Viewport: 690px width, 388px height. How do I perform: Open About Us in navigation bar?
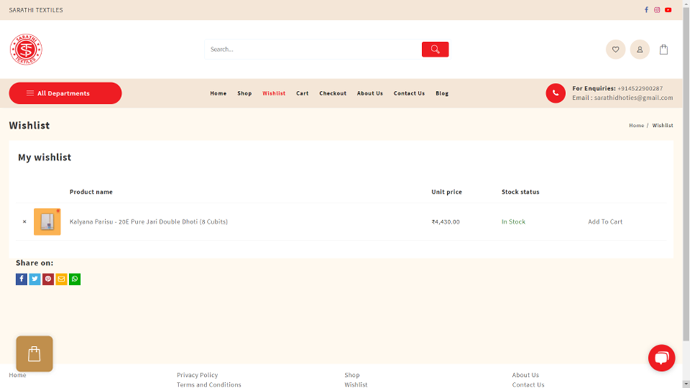tap(370, 93)
